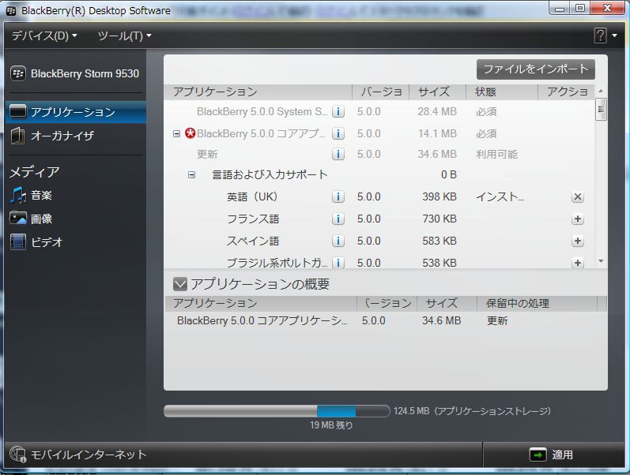Open the デバイス(D) menu
Image resolution: width=630 pixels, height=475 pixels.
point(44,36)
